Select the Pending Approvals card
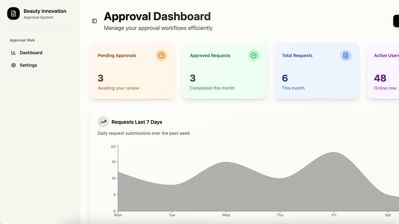Image resolution: width=399 pixels, height=224 pixels. point(132,71)
